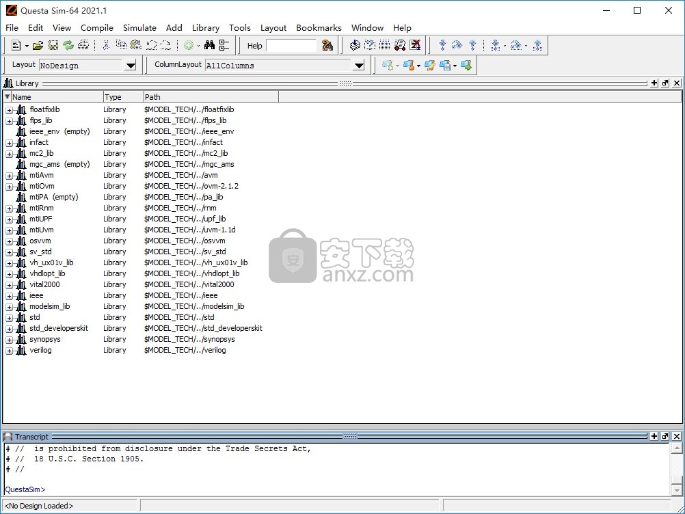The height and width of the screenshot is (514, 685).
Task: Click the Paste clipboard icon
Action: coord(136,45)
